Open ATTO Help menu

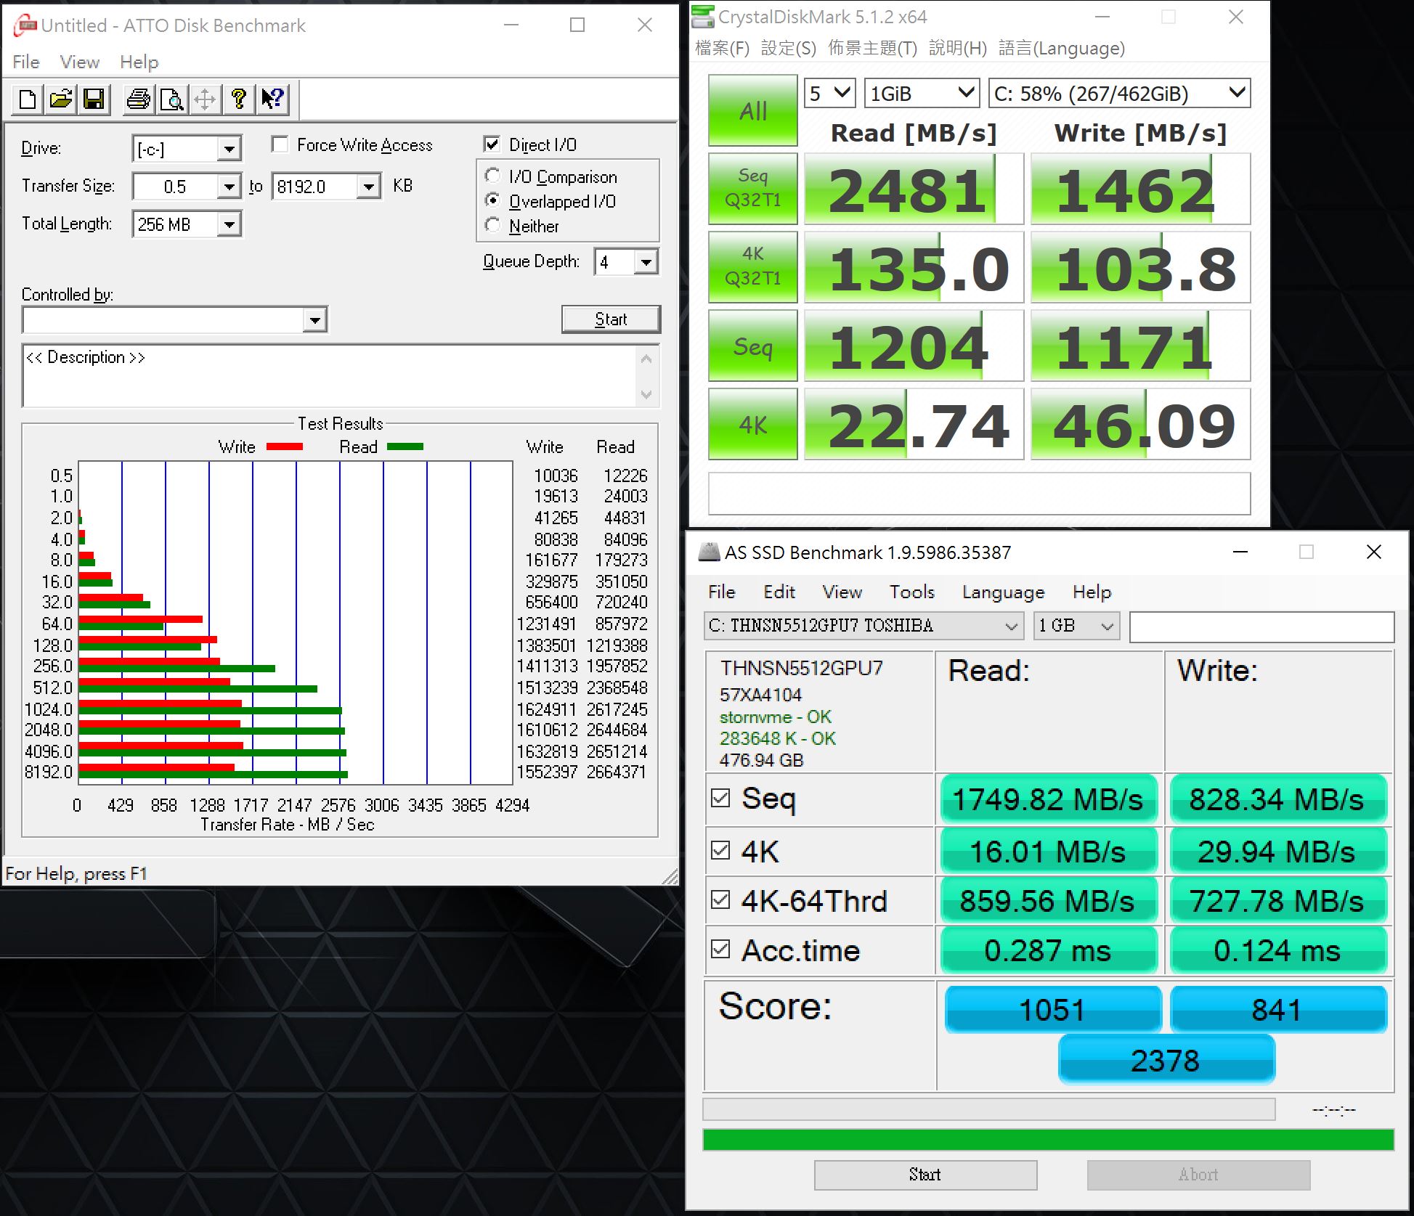139,62
